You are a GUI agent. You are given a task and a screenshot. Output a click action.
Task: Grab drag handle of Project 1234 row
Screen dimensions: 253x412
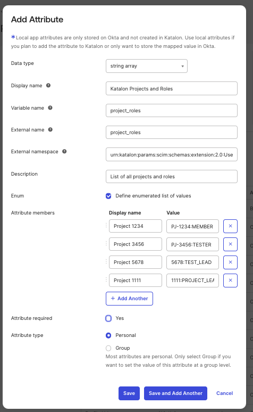106,226
